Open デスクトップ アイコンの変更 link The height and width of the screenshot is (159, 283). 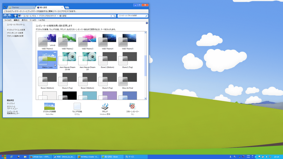coord(16,30)
